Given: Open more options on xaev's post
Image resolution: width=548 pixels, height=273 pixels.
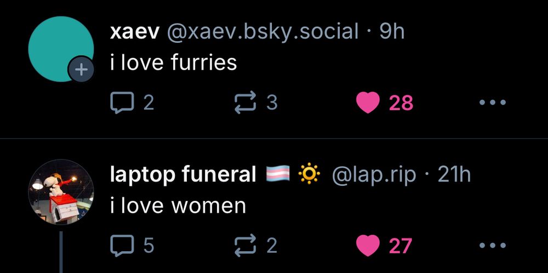Looking at the screenshot, I should coord(493,103).
